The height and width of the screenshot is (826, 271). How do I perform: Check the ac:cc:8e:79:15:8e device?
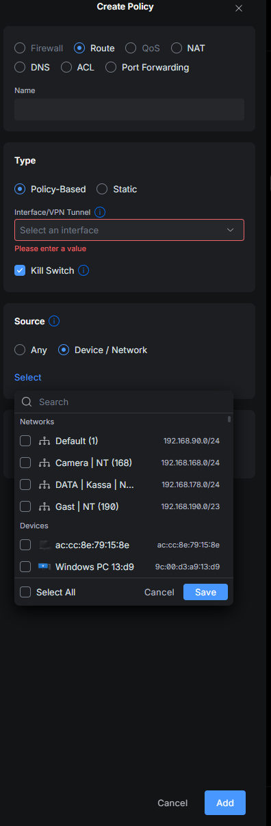click(x=25, y=545)
